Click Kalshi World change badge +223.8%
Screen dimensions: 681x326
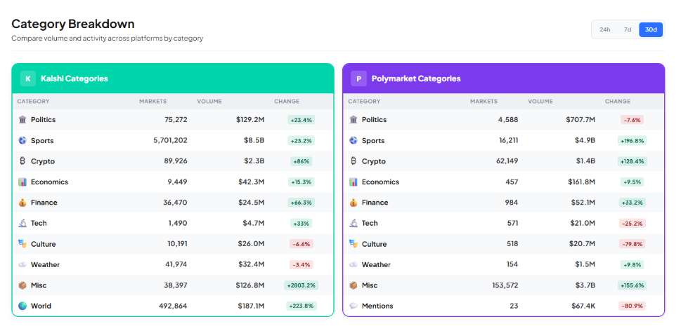[x=301, y=306]
